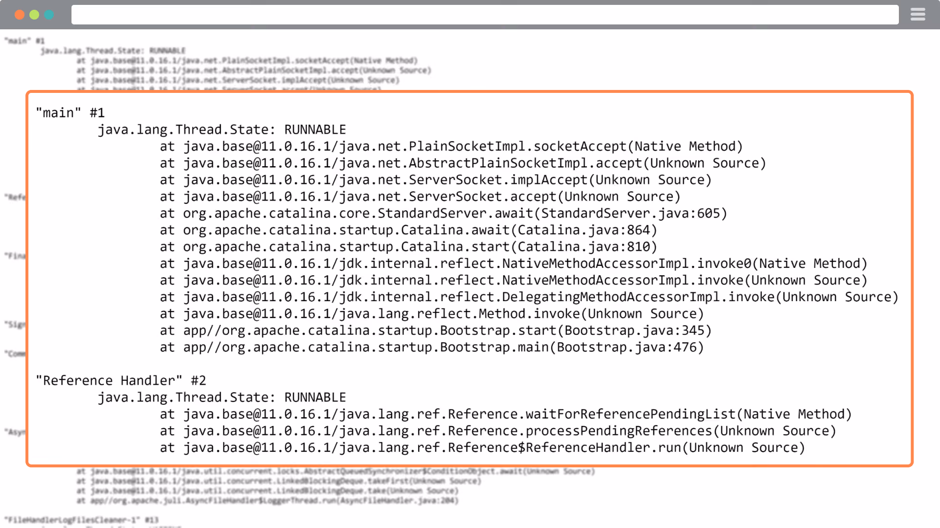This screenshot has height=528, width=940.
Task: Click the Catalina.start(Catalina.java:810) line
Action: coord(408,247)
